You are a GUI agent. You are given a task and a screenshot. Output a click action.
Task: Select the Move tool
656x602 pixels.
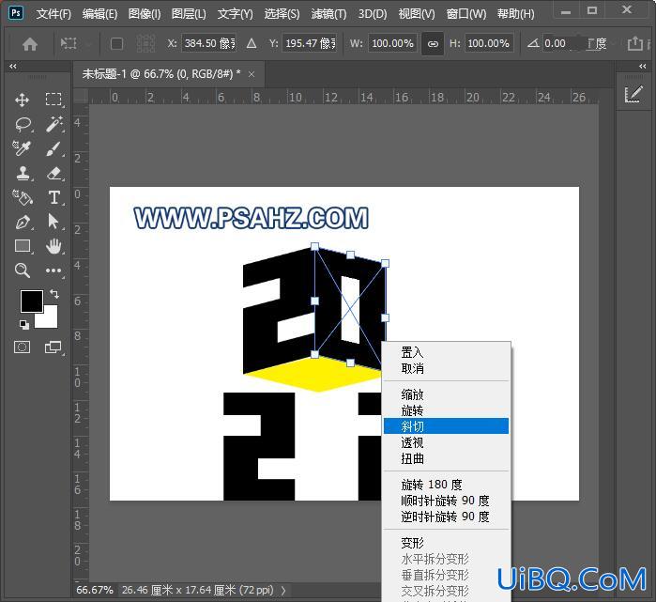pos(22,100)
